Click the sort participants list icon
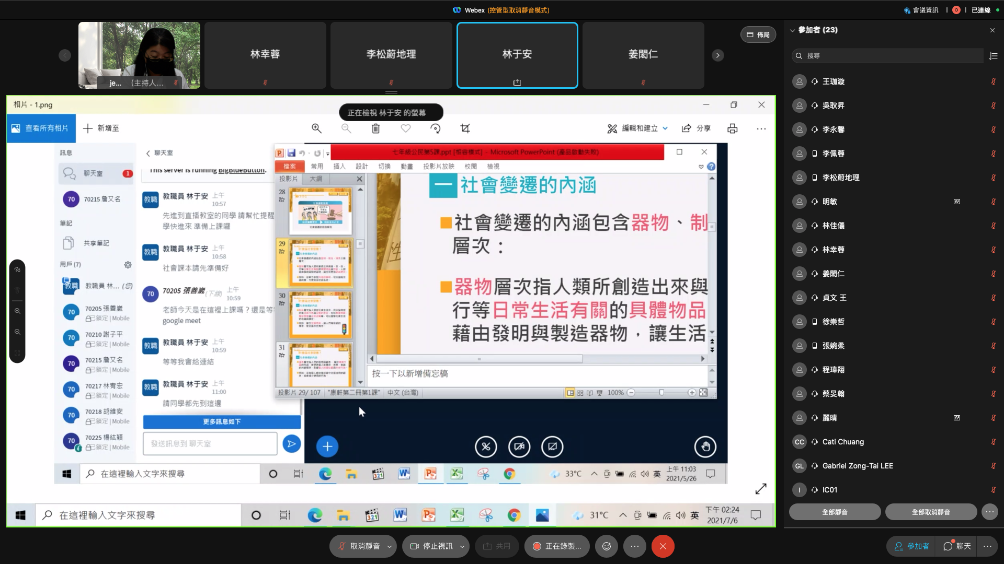Image resolution: width=1004 pixels, height=564 pixels. 994,56
